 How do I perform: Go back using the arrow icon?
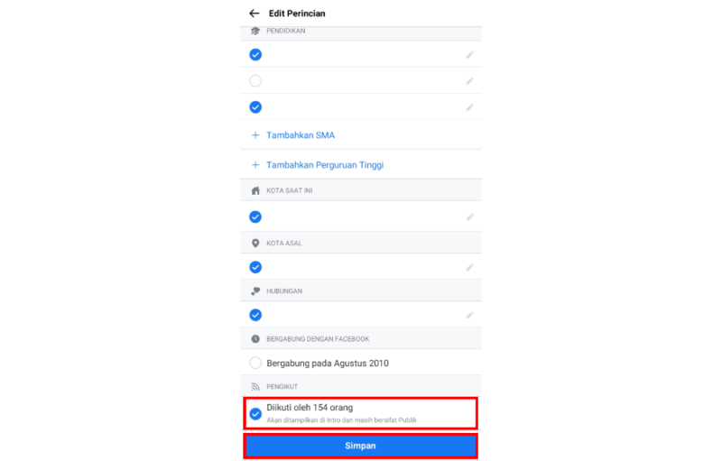pos(255,14)
